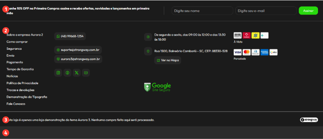Open Sobre a empresa Aurora 2 link

point(25,35)
